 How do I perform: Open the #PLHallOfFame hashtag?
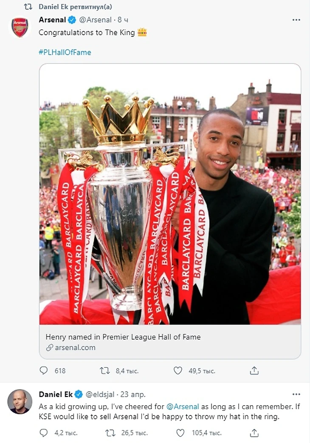pyautogui.click(x=65, y=52)
